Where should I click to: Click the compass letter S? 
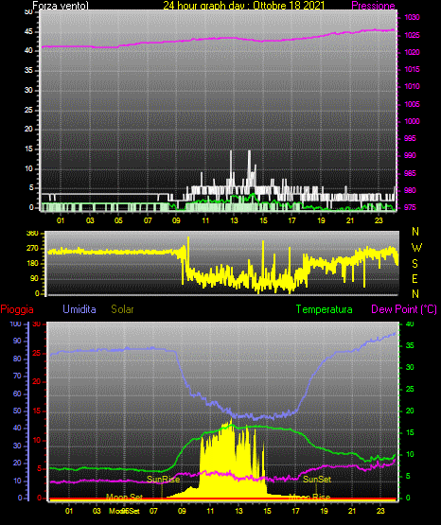[x=415, y=264]
